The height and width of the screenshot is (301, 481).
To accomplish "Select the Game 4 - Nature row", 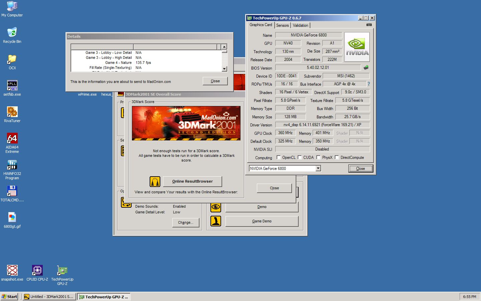I will click(146, 63).
